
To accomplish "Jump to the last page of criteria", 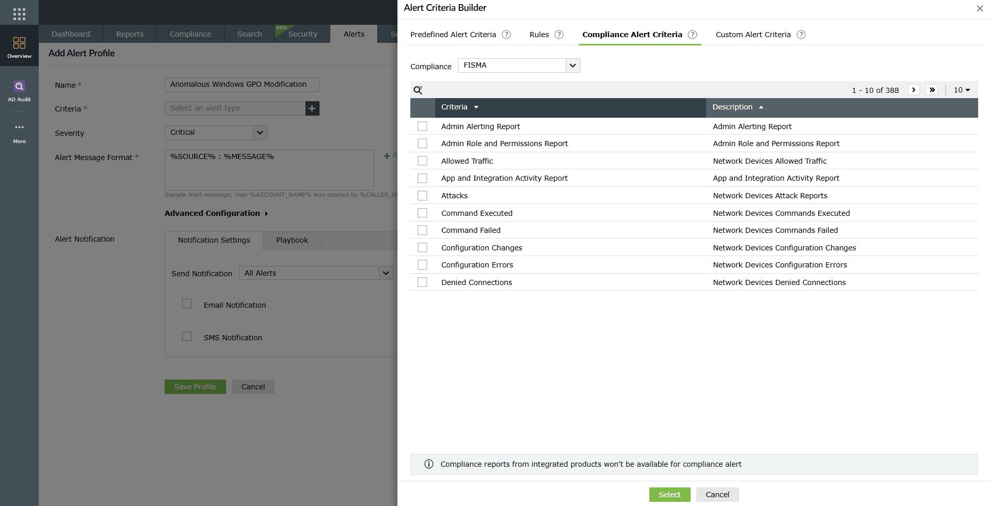I will [x=932, y=89].
